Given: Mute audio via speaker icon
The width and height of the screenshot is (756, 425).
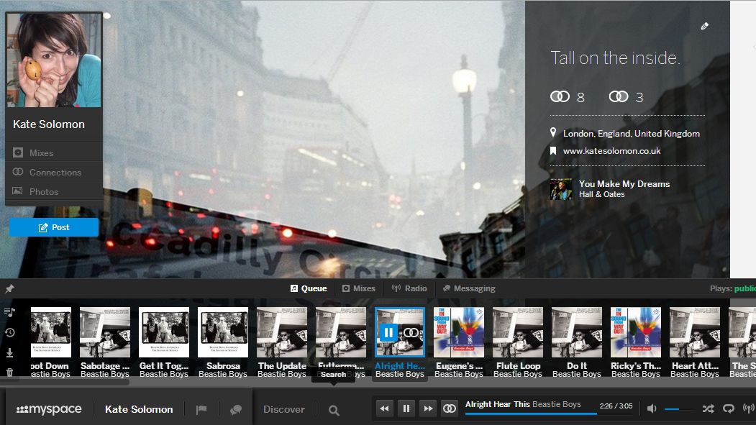Looking at the screenshot, I should click(651, 408).
